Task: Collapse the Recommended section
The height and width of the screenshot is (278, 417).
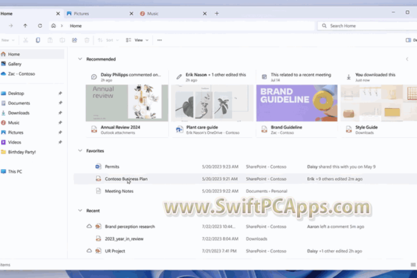Action: [80, 59]
